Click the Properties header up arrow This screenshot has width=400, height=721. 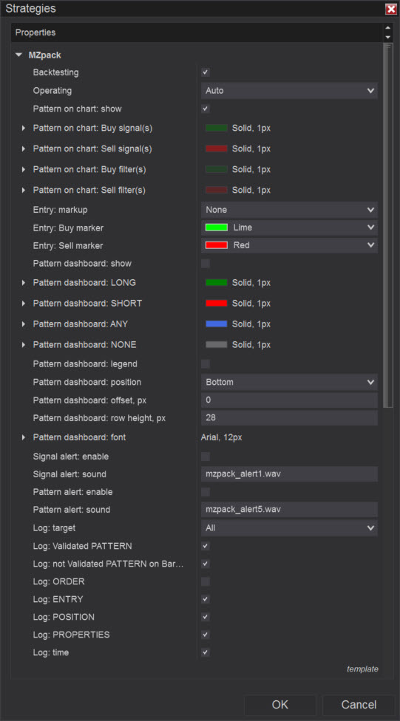point(388,28)
